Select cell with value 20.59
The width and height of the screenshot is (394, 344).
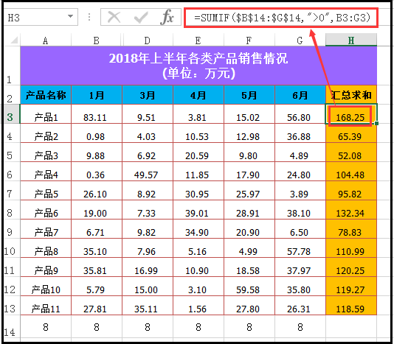198,152
